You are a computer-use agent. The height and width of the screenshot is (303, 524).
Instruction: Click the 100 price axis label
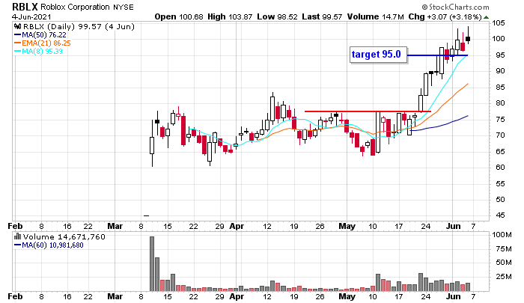point(499,39)
